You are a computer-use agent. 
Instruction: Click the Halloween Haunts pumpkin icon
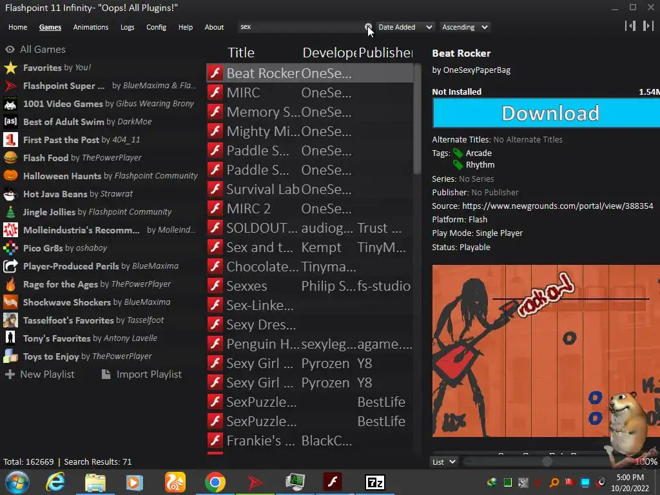(x=10, y=176)
